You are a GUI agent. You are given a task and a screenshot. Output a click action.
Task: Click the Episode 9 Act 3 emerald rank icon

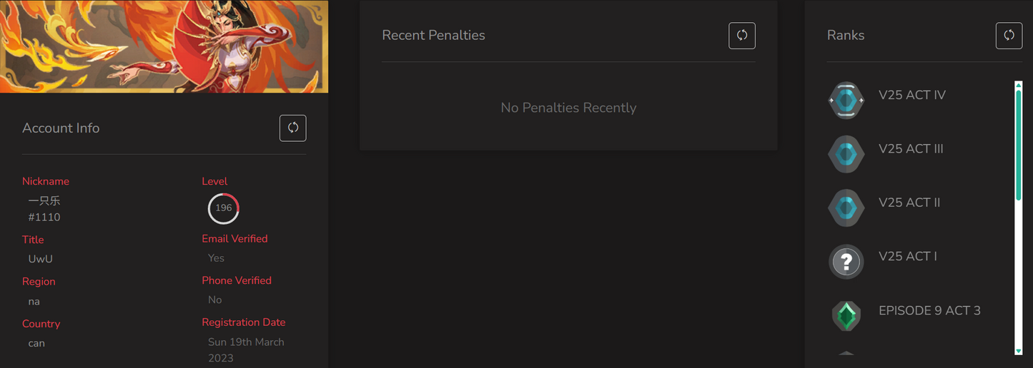pyautogui.click(x=846, y=315)
